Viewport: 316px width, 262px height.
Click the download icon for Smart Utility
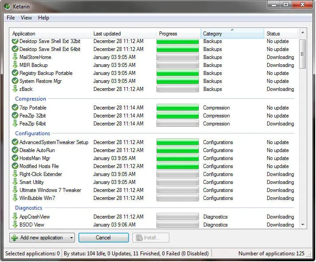click(x=15, y=182)
